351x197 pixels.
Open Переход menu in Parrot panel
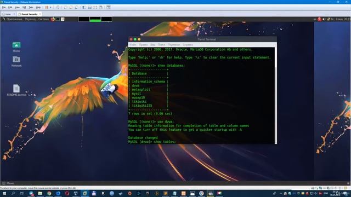(30, 19)
